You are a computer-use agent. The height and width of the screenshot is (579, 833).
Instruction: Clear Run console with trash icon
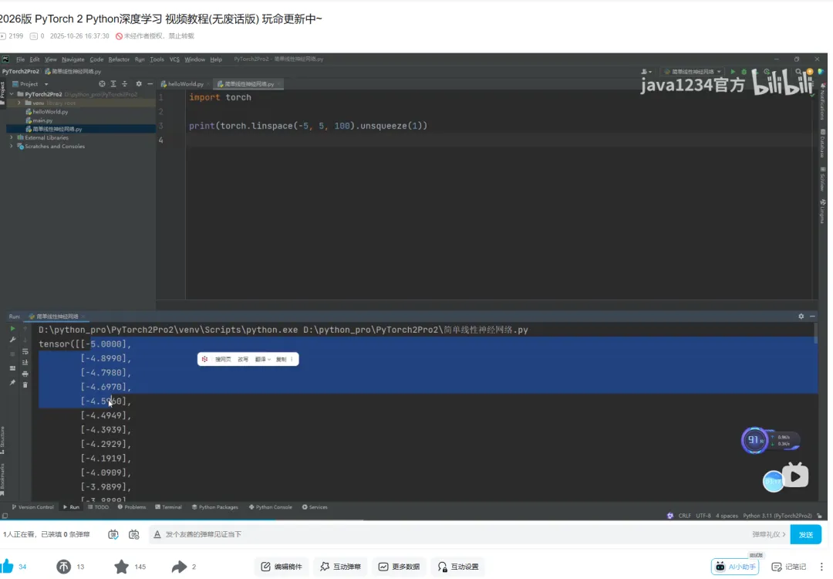click(25, 384)
